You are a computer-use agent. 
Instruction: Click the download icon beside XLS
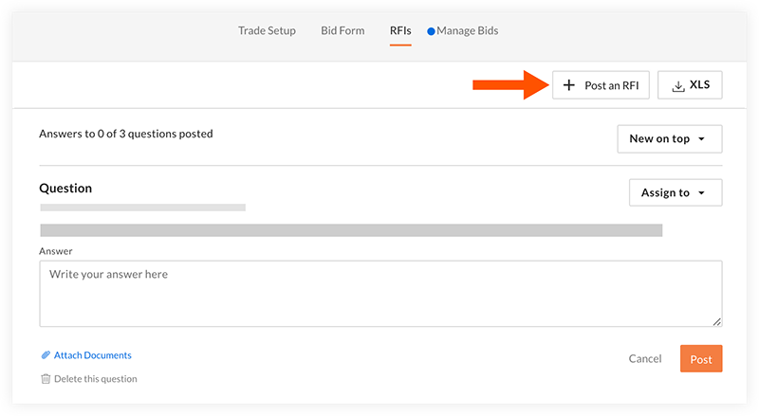(x=678, y=86)
